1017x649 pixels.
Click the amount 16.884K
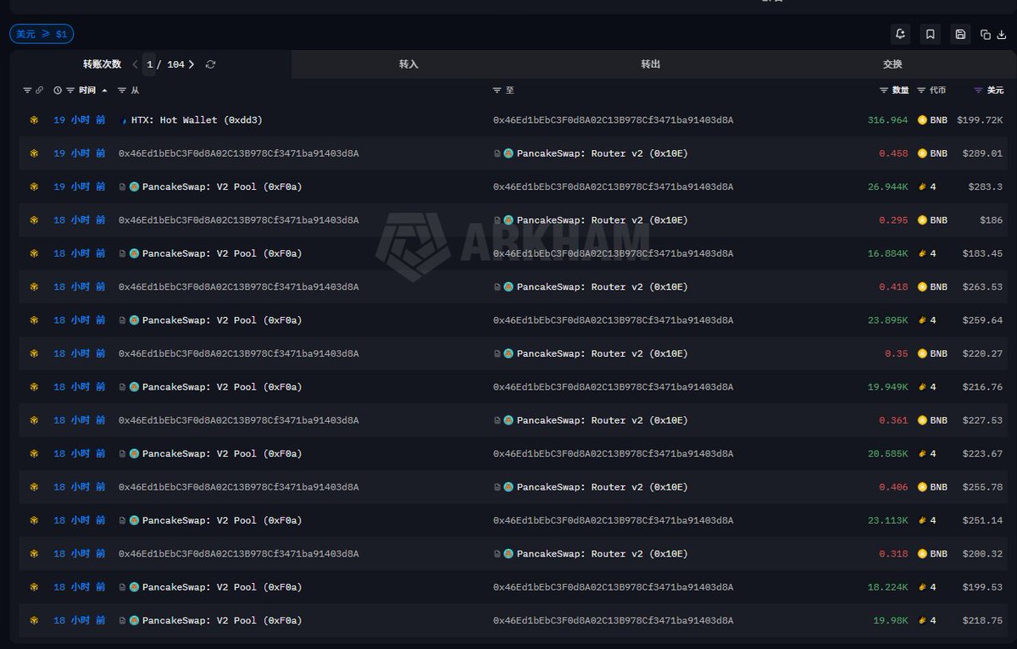(887, 254)
